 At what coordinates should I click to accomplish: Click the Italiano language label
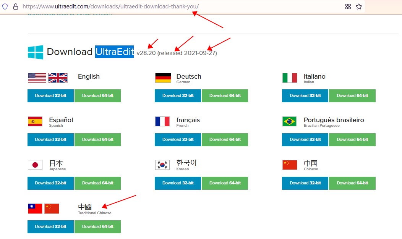[x=314, y=77]
